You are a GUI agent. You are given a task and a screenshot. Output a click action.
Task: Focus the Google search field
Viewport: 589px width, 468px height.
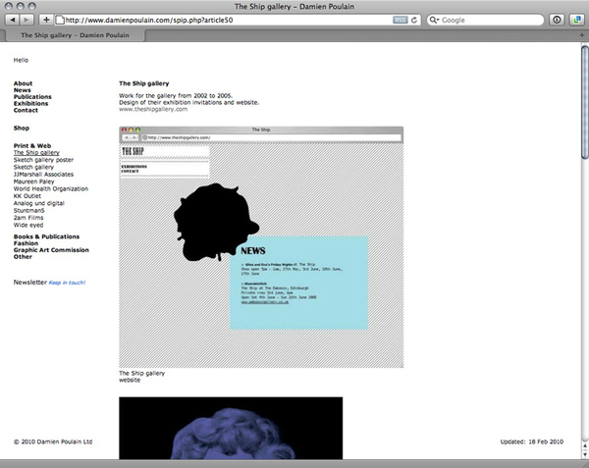(x=485, y=21)
